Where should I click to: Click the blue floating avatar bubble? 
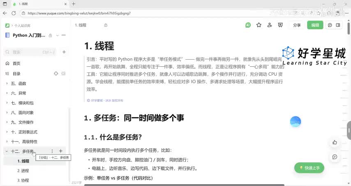pyautogui.click(x=295, y=122)
